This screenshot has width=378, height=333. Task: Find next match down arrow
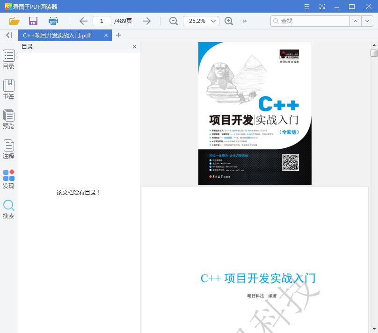point(367,21)
